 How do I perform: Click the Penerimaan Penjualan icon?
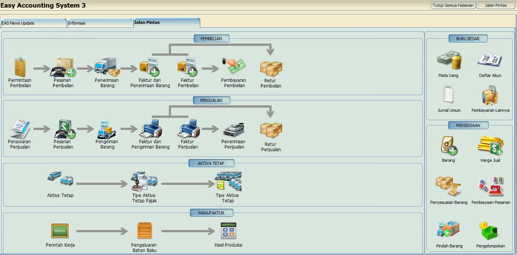pos(234,129)
